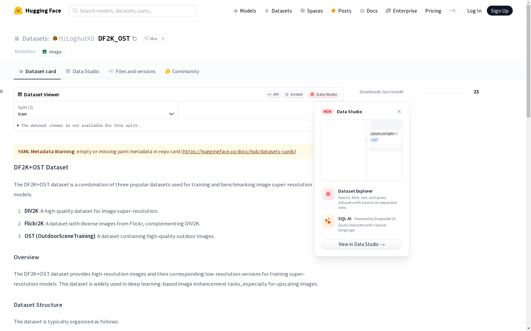The height and width of the screenshot is (331, 531).
Task: Click the Overview heading
Action: point(26,257)
